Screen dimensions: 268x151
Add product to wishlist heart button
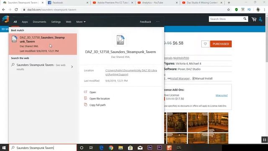point(205,44)
